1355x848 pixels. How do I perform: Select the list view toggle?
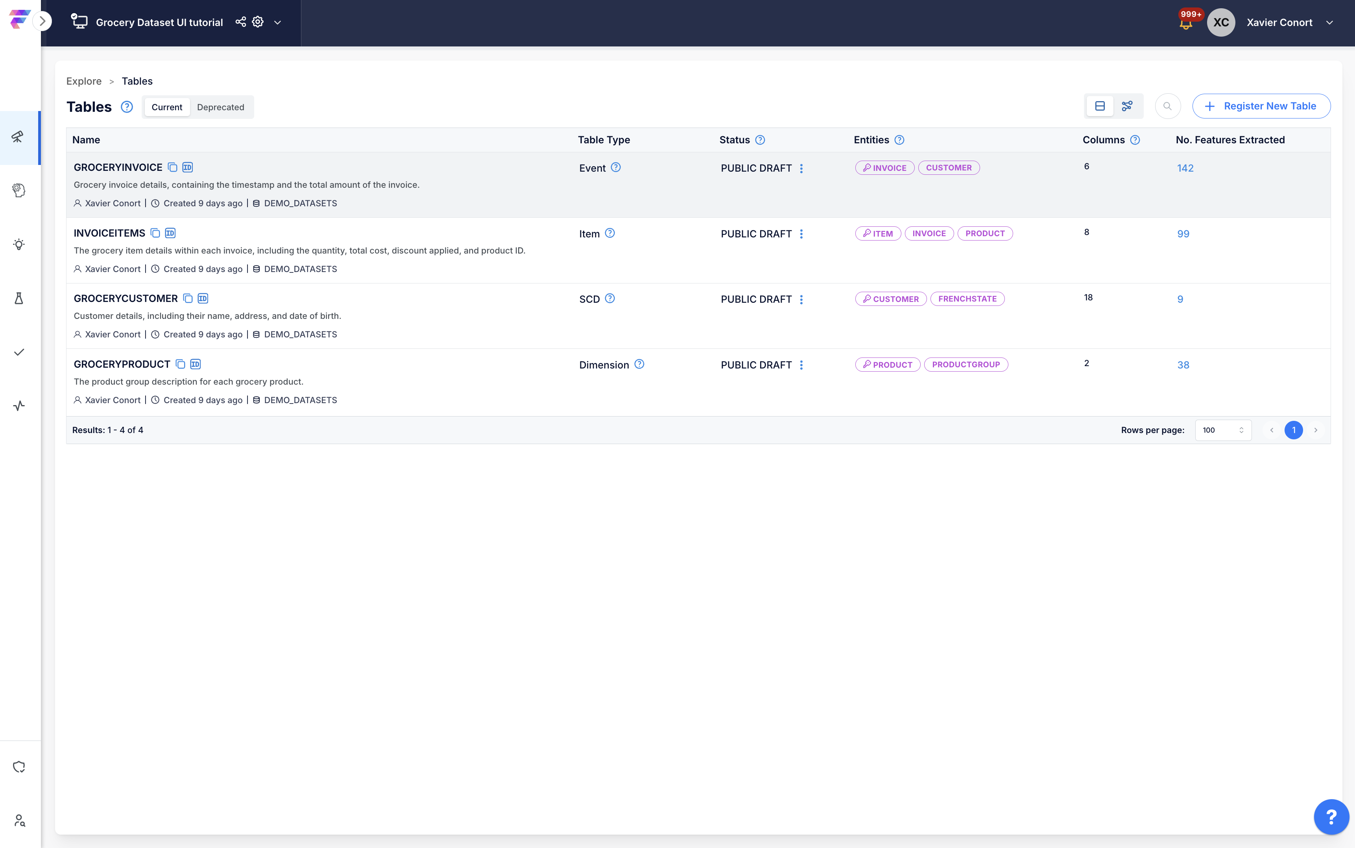pos(1100,106)
